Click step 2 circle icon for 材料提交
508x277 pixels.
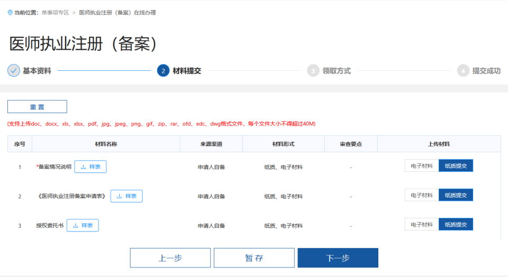(164, 70)
